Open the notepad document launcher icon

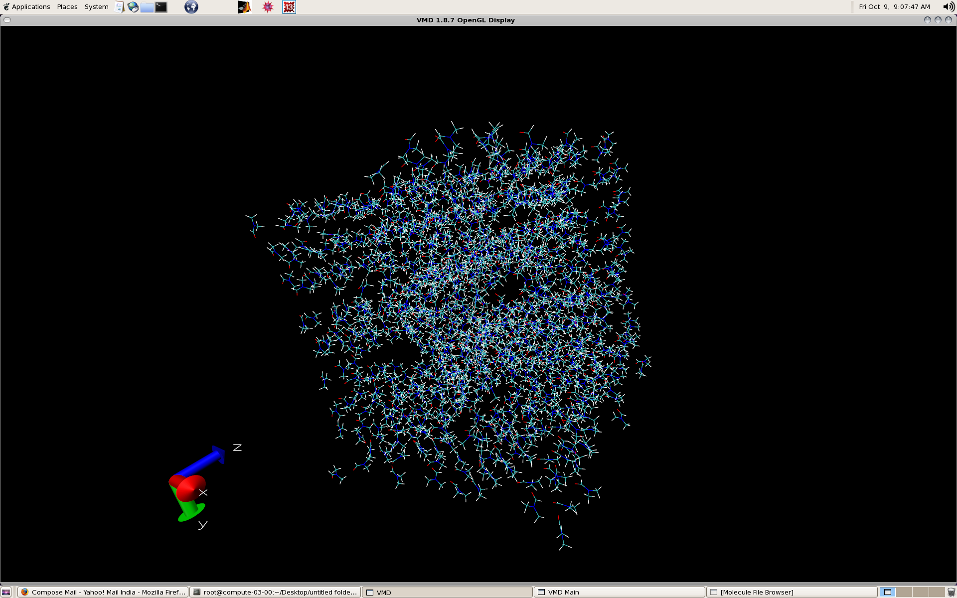click(x=119, y=7)
